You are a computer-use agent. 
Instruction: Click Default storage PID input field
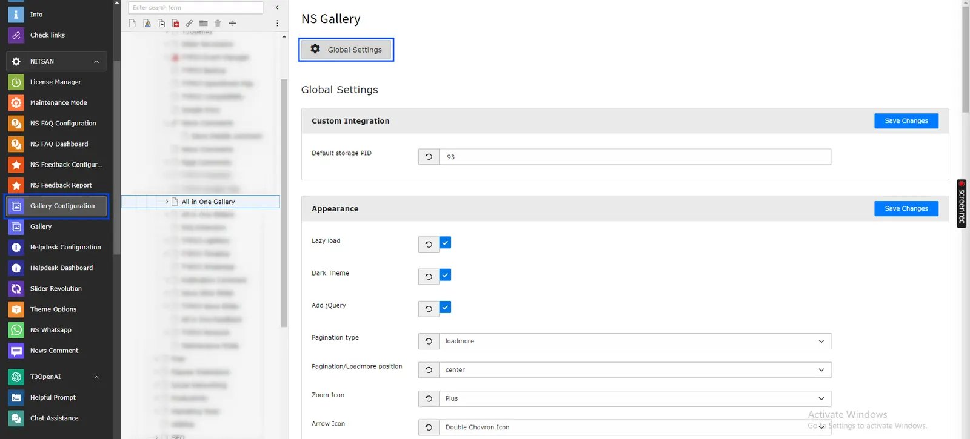[635, 157]
